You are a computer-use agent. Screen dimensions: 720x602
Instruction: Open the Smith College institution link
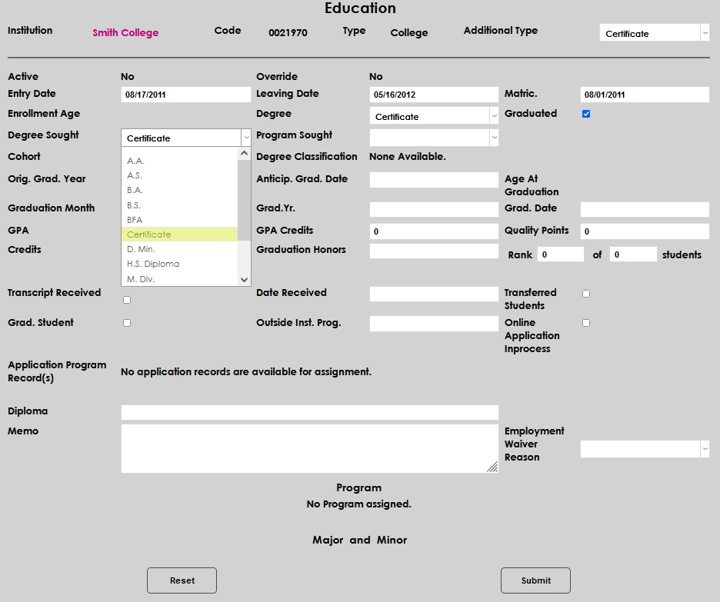point(125,33)
